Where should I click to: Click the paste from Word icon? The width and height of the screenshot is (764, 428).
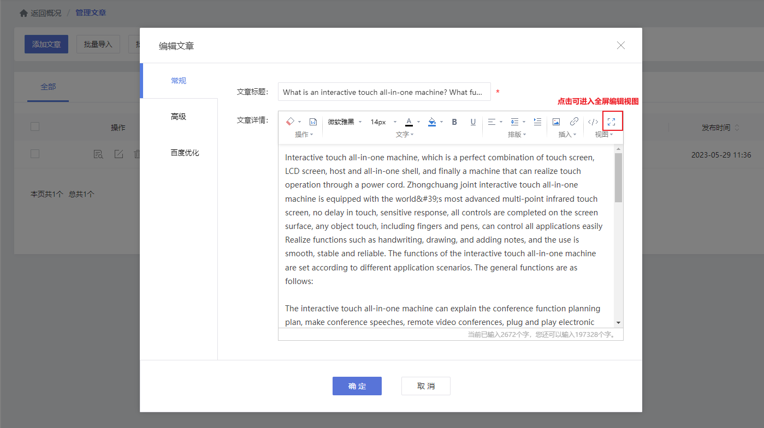tap(313, 122)
